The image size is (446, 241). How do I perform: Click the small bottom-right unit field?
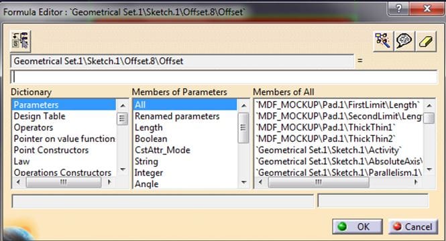pyautogui.click(x=373, y=202)
